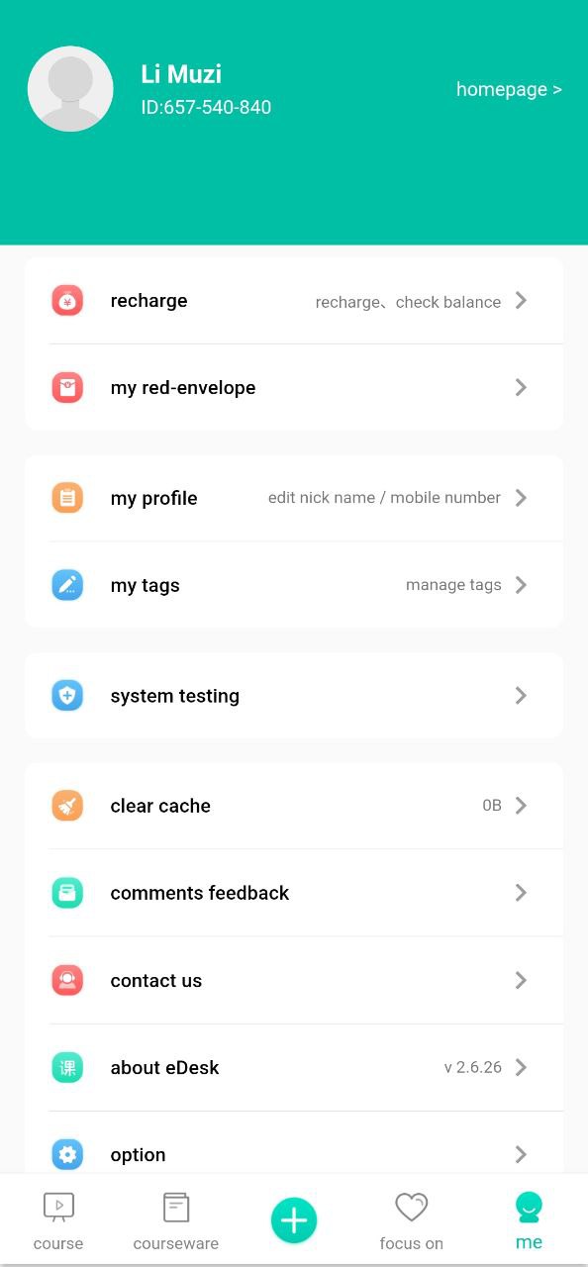The image size is (588, 1267).
Task: Tap the contact us headset icon
Action: point(67,980)
